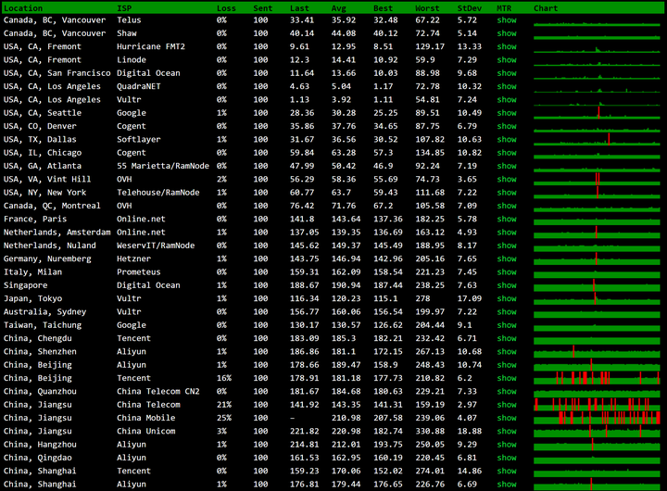Viewport: 667px width, 491px height.
Task: Click the MTR column header
Action: (504, 8)
